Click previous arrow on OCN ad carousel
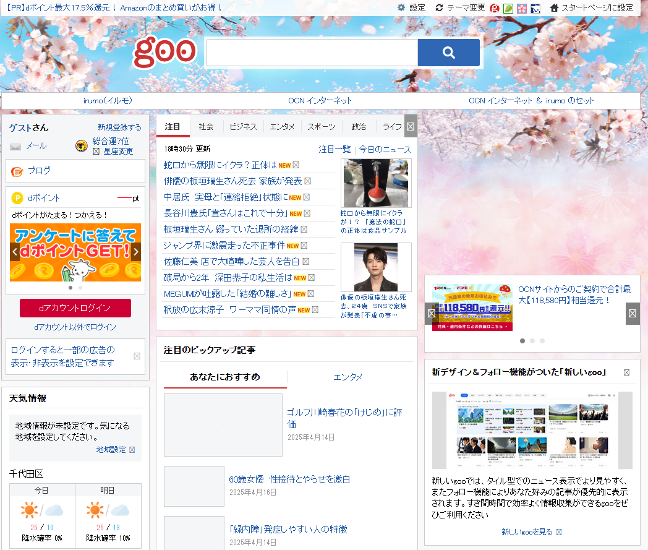The image size is (648, 550). tap(431, 314)
